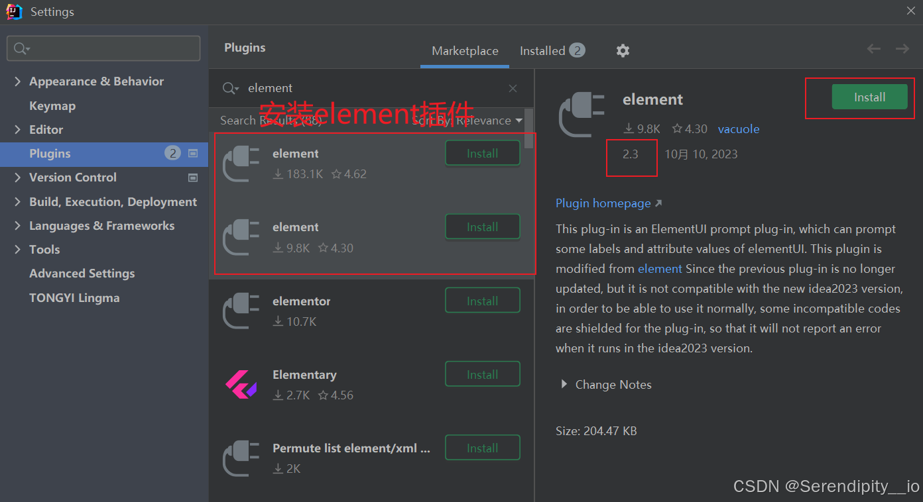Install the elementor plugin
Viewport: 923px width, 502px height.
point(482,301)
